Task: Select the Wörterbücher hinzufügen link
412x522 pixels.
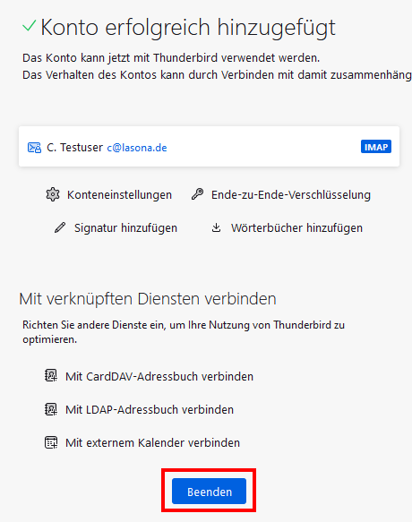Action: click(x=296, y=228)
